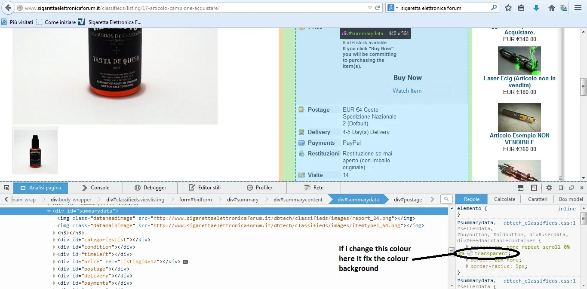Viewport: 587px width, 289px height.
Task: Switch to the Debugger tab
Action: (150, 188)
